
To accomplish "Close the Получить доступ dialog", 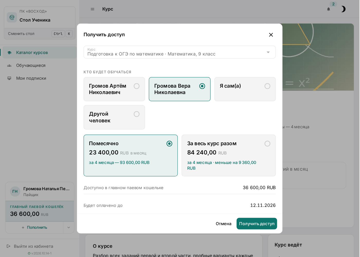I will coord(271,35).
